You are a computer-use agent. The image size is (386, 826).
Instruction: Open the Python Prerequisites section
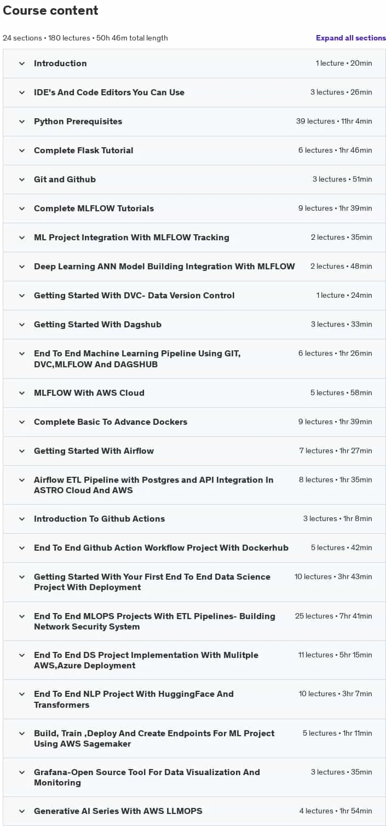[194, 122]
